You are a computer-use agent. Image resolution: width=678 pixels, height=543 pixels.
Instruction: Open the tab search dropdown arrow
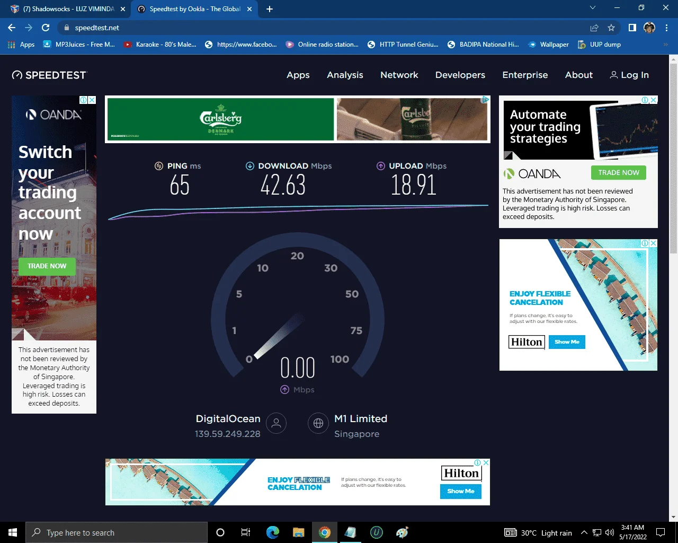[593, 8]
